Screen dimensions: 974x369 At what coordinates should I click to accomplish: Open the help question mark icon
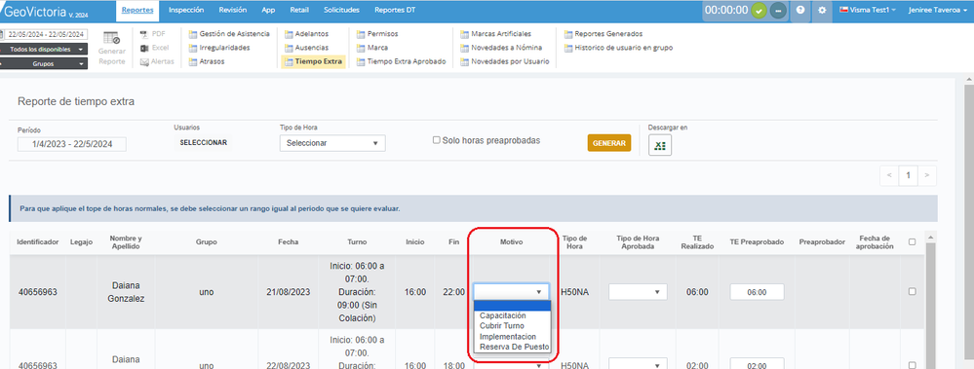coord(800,11)
